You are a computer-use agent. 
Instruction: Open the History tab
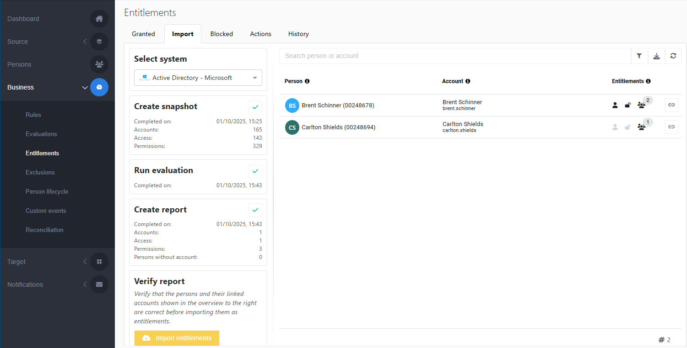(x=298, y=34)
